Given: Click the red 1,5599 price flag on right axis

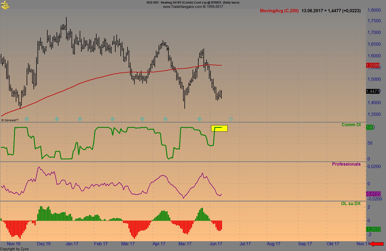Looking at the screenshot, I should click(x=372, y=65).
